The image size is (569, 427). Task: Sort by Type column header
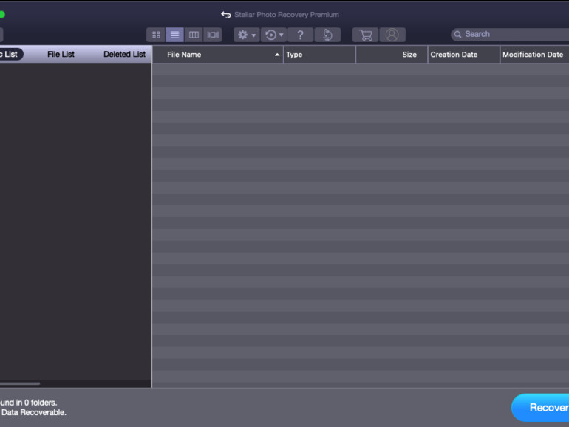click(x=319, y=55)
